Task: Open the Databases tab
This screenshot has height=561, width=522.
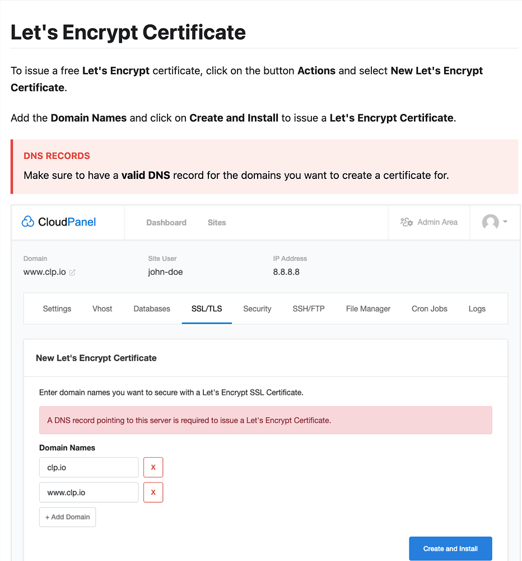Action: click(151, 309)
